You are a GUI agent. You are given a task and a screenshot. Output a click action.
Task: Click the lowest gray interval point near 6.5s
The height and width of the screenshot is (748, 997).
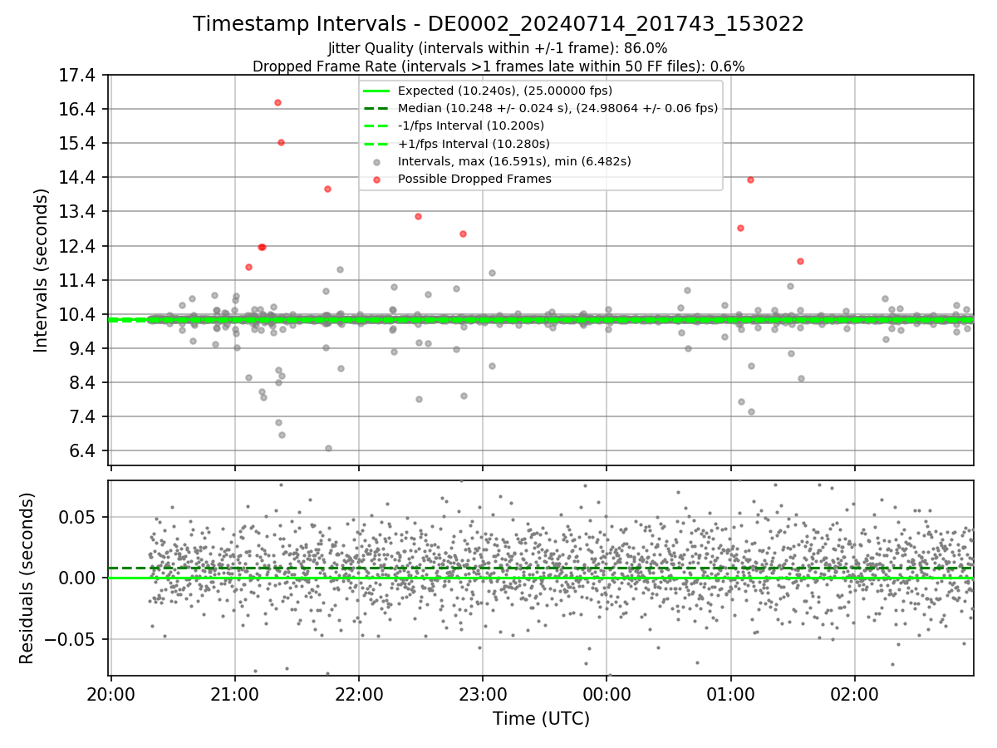[x=328, y=448]
